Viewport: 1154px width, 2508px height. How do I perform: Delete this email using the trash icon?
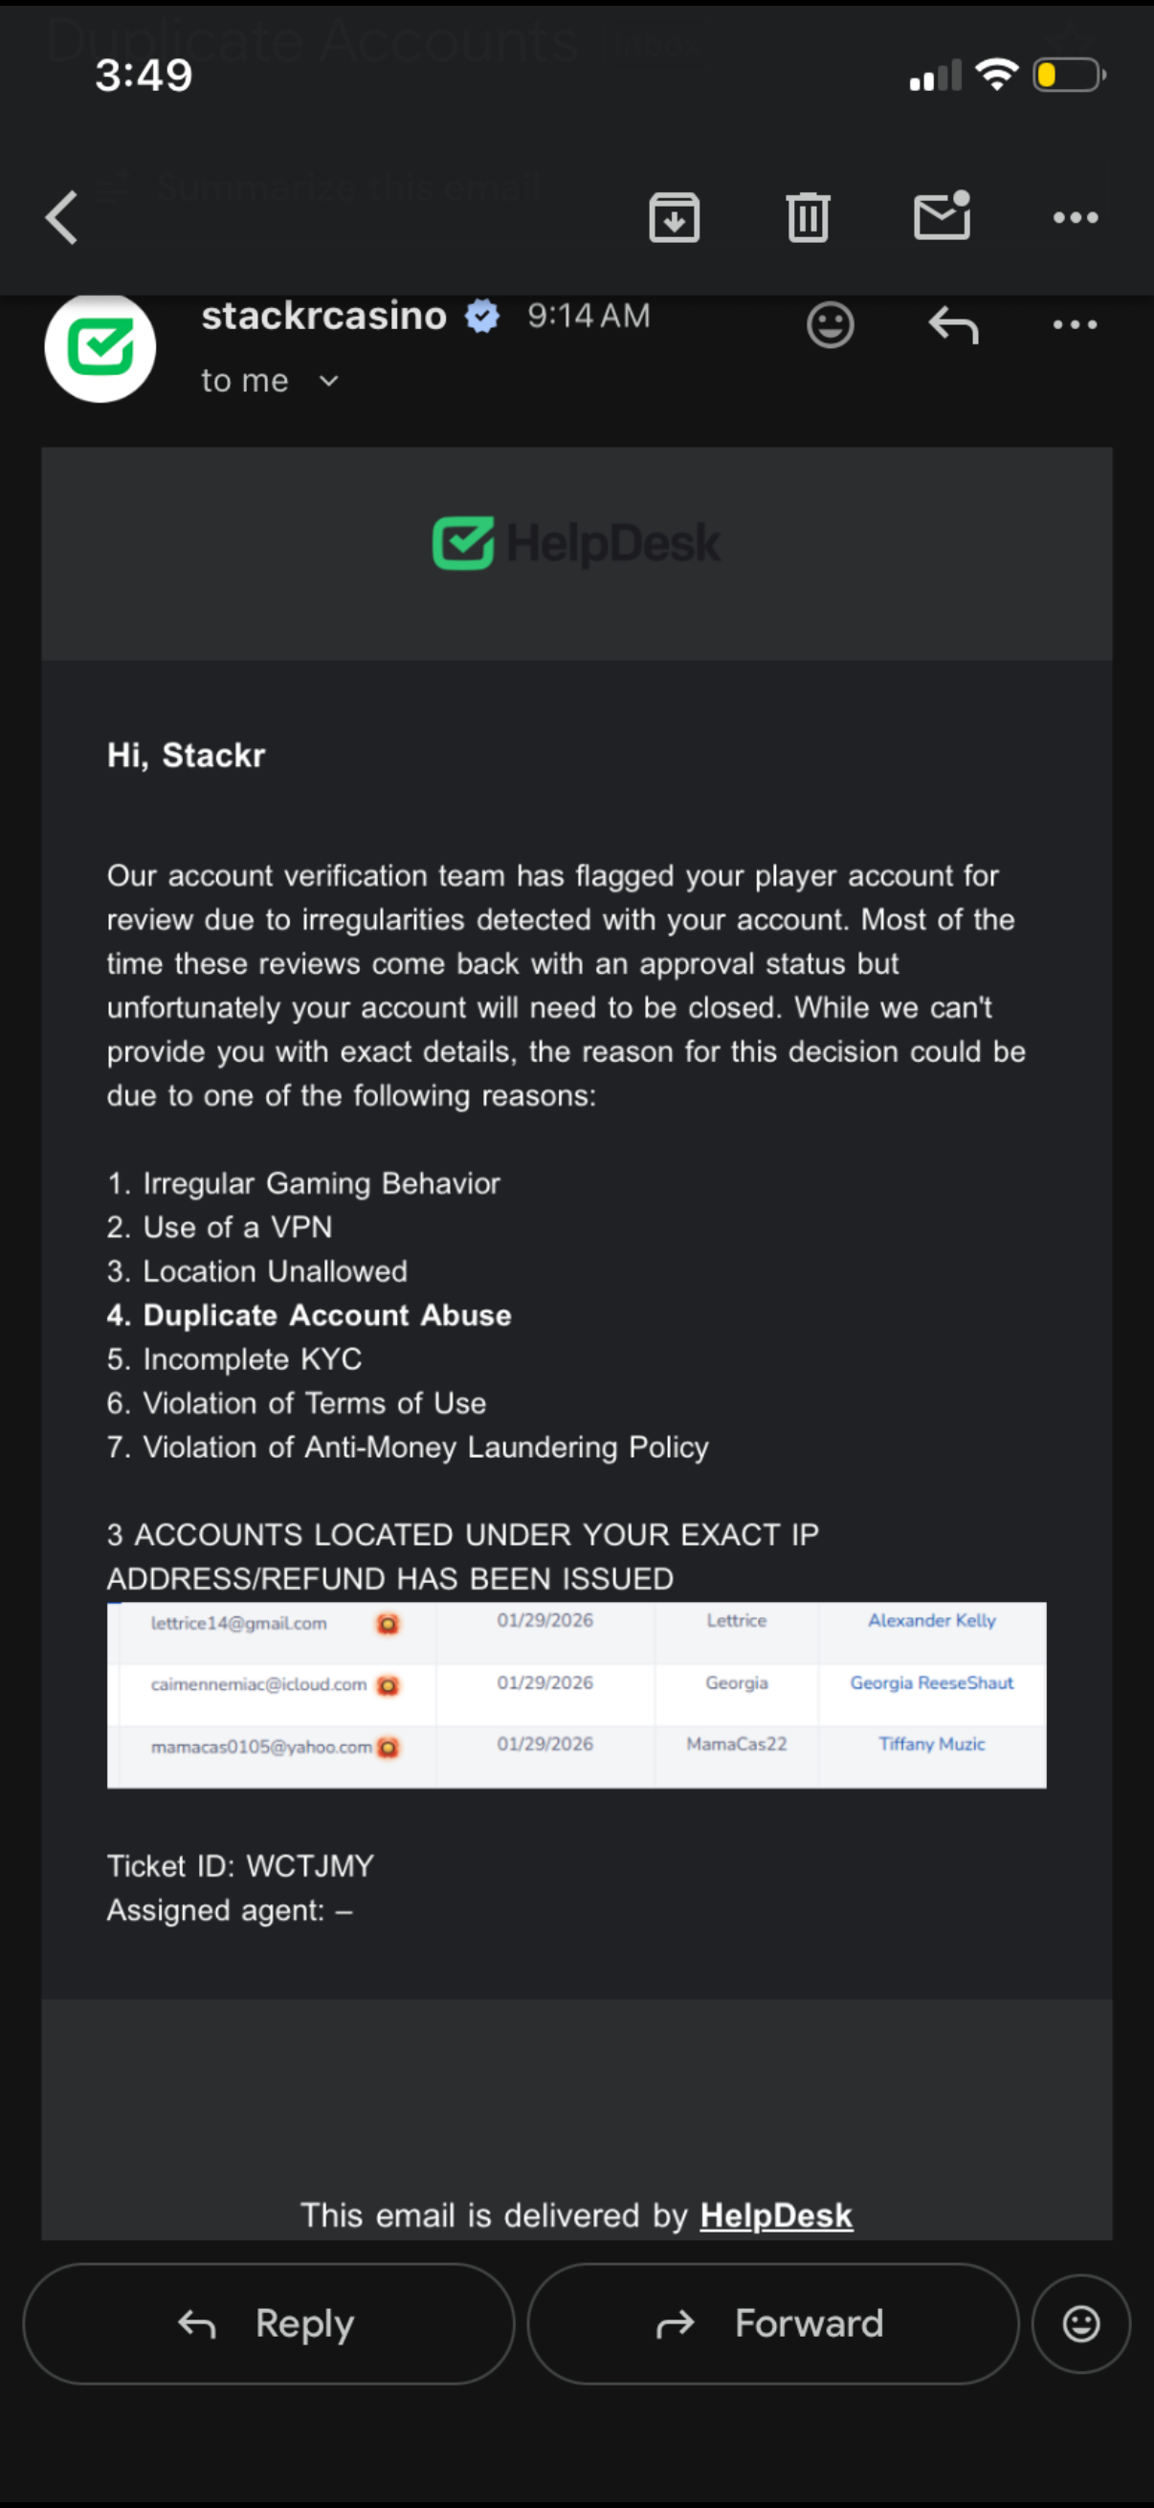pyautogui.click(x=808, y=217)
